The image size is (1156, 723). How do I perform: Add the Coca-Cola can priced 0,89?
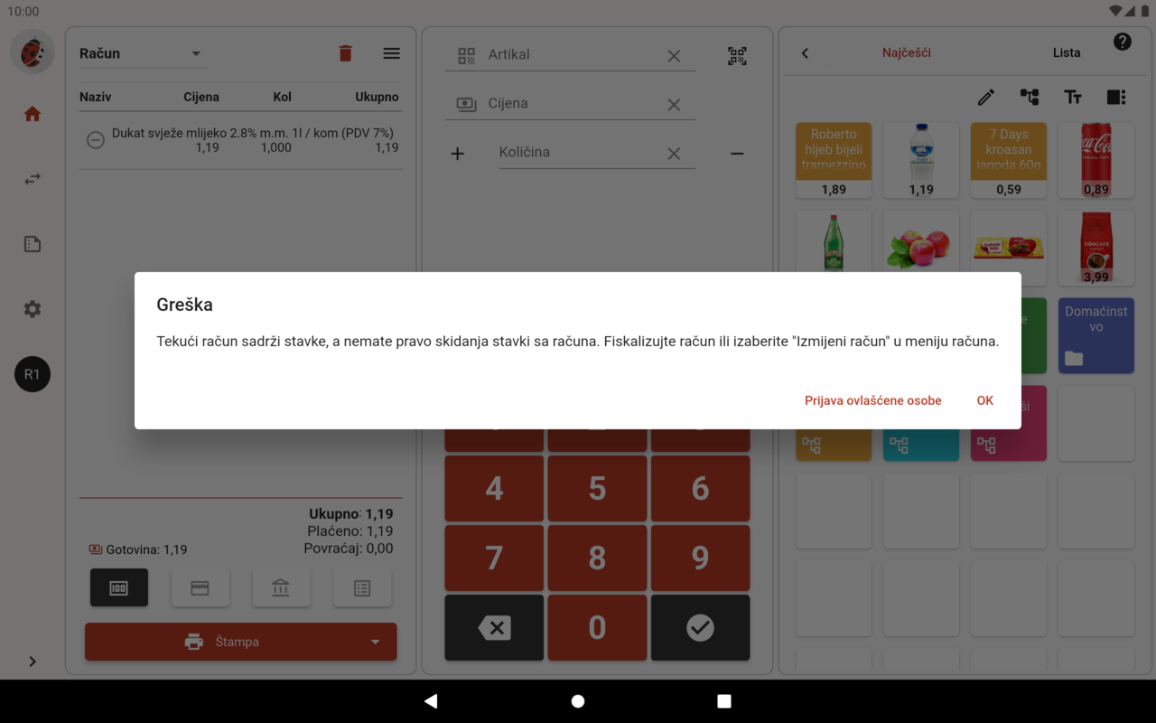pyautogui.click(x=1095, y=160)
